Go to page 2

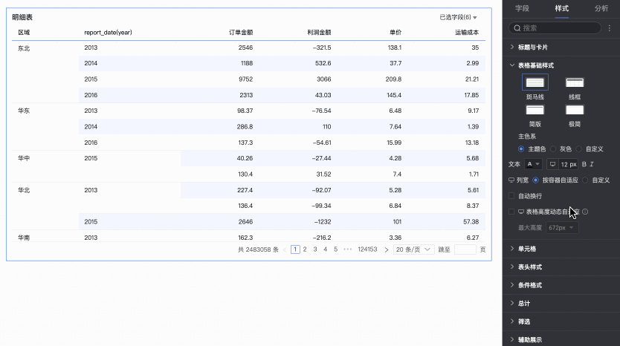click(x=305, y=249)
